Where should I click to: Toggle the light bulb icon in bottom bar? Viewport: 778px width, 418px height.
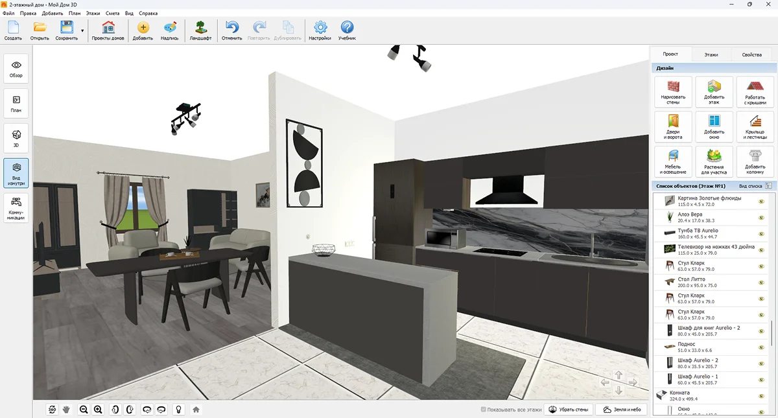pyautogui.click(x=178, y=410)
